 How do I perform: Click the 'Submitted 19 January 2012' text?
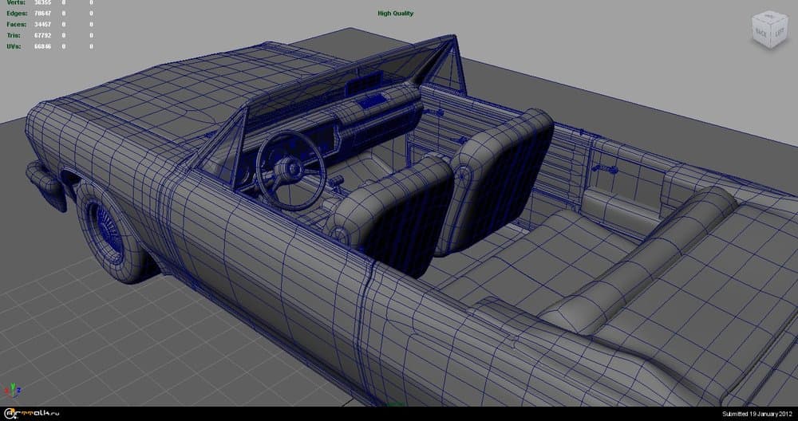point(757,414)
